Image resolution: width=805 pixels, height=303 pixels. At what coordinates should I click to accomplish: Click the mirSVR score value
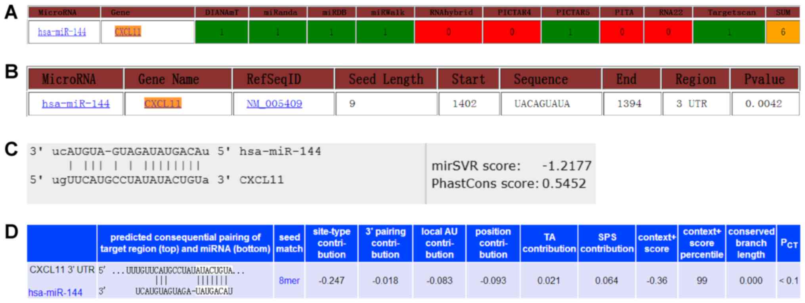tap(566, 166)
